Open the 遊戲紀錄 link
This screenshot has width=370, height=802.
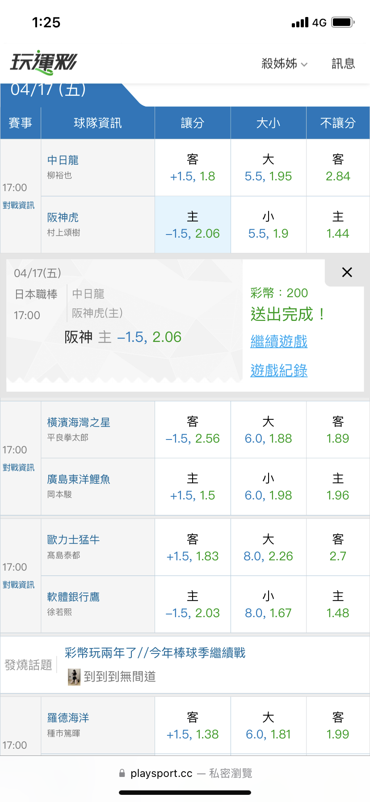tap(279, 371)
